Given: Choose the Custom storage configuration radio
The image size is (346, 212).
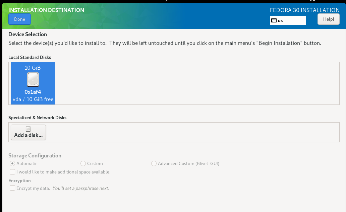Looking at the screenshot, I should (83, 163).
